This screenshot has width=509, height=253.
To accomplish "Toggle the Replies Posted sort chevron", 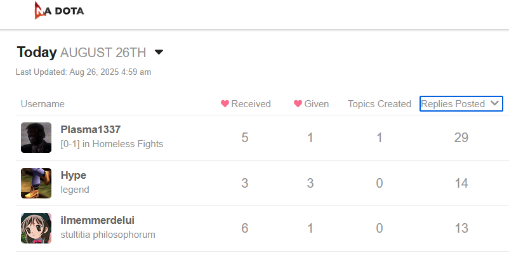I will (x=494, y=103).
